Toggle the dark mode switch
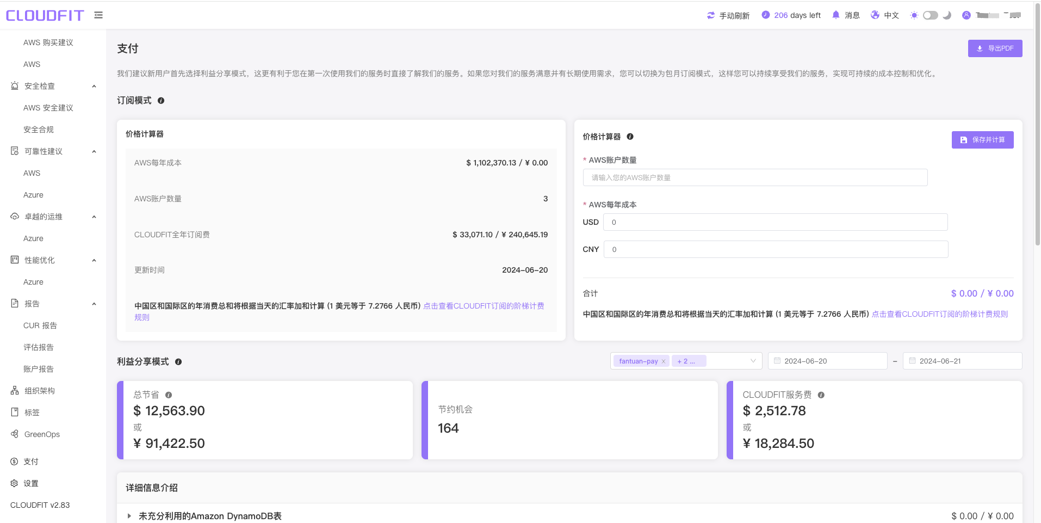Image resolution: width=1041 pixels, height=523 pixels. coord(931,15)
